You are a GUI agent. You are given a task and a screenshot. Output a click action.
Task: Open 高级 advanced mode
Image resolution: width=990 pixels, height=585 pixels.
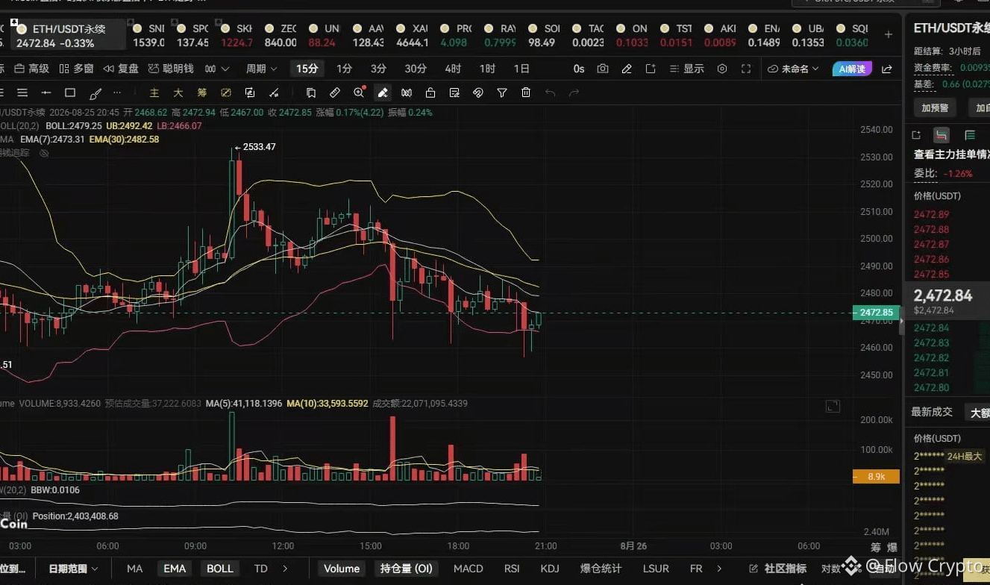pyautogui.click(x=32, y=69)
